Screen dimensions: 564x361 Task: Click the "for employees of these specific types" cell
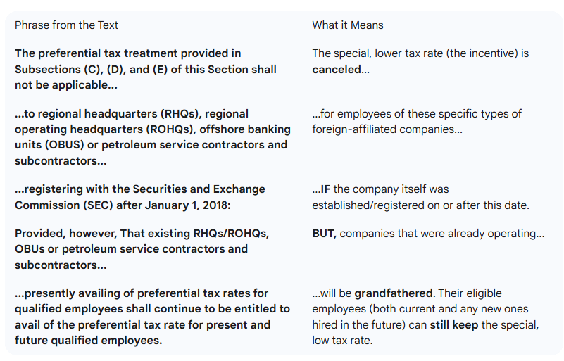tap(417, 122)
